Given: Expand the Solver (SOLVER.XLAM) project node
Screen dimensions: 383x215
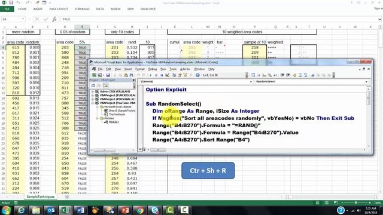Looking at the screenshot, I should [93, 91].
